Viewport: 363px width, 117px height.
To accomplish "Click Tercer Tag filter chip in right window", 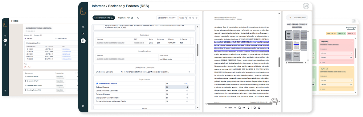I will pos(352,34).
